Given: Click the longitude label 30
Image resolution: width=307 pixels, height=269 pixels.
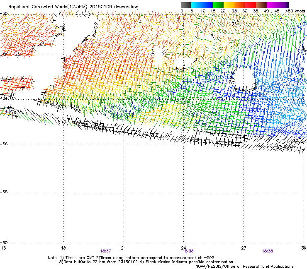Looking at the screenshot, I should (304, 248).
